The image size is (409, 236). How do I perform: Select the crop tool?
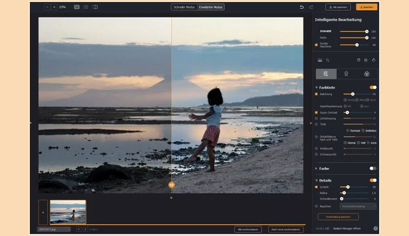pos(328,60)
